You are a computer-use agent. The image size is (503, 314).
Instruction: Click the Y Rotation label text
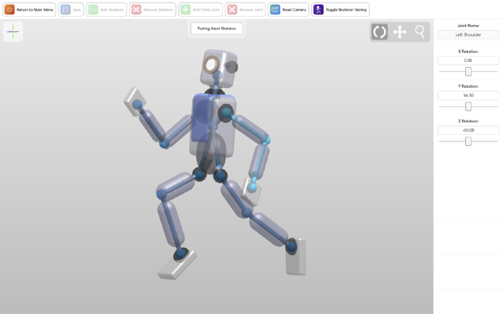(x=468, y=86)
